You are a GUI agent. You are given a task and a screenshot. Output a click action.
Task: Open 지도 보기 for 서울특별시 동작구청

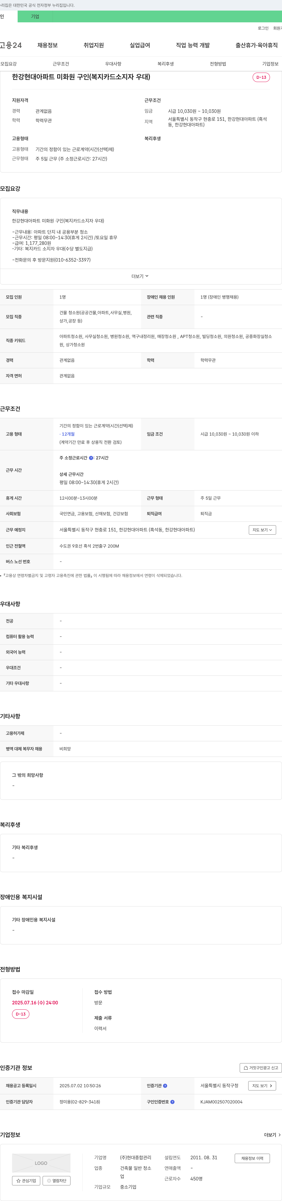262,1086
